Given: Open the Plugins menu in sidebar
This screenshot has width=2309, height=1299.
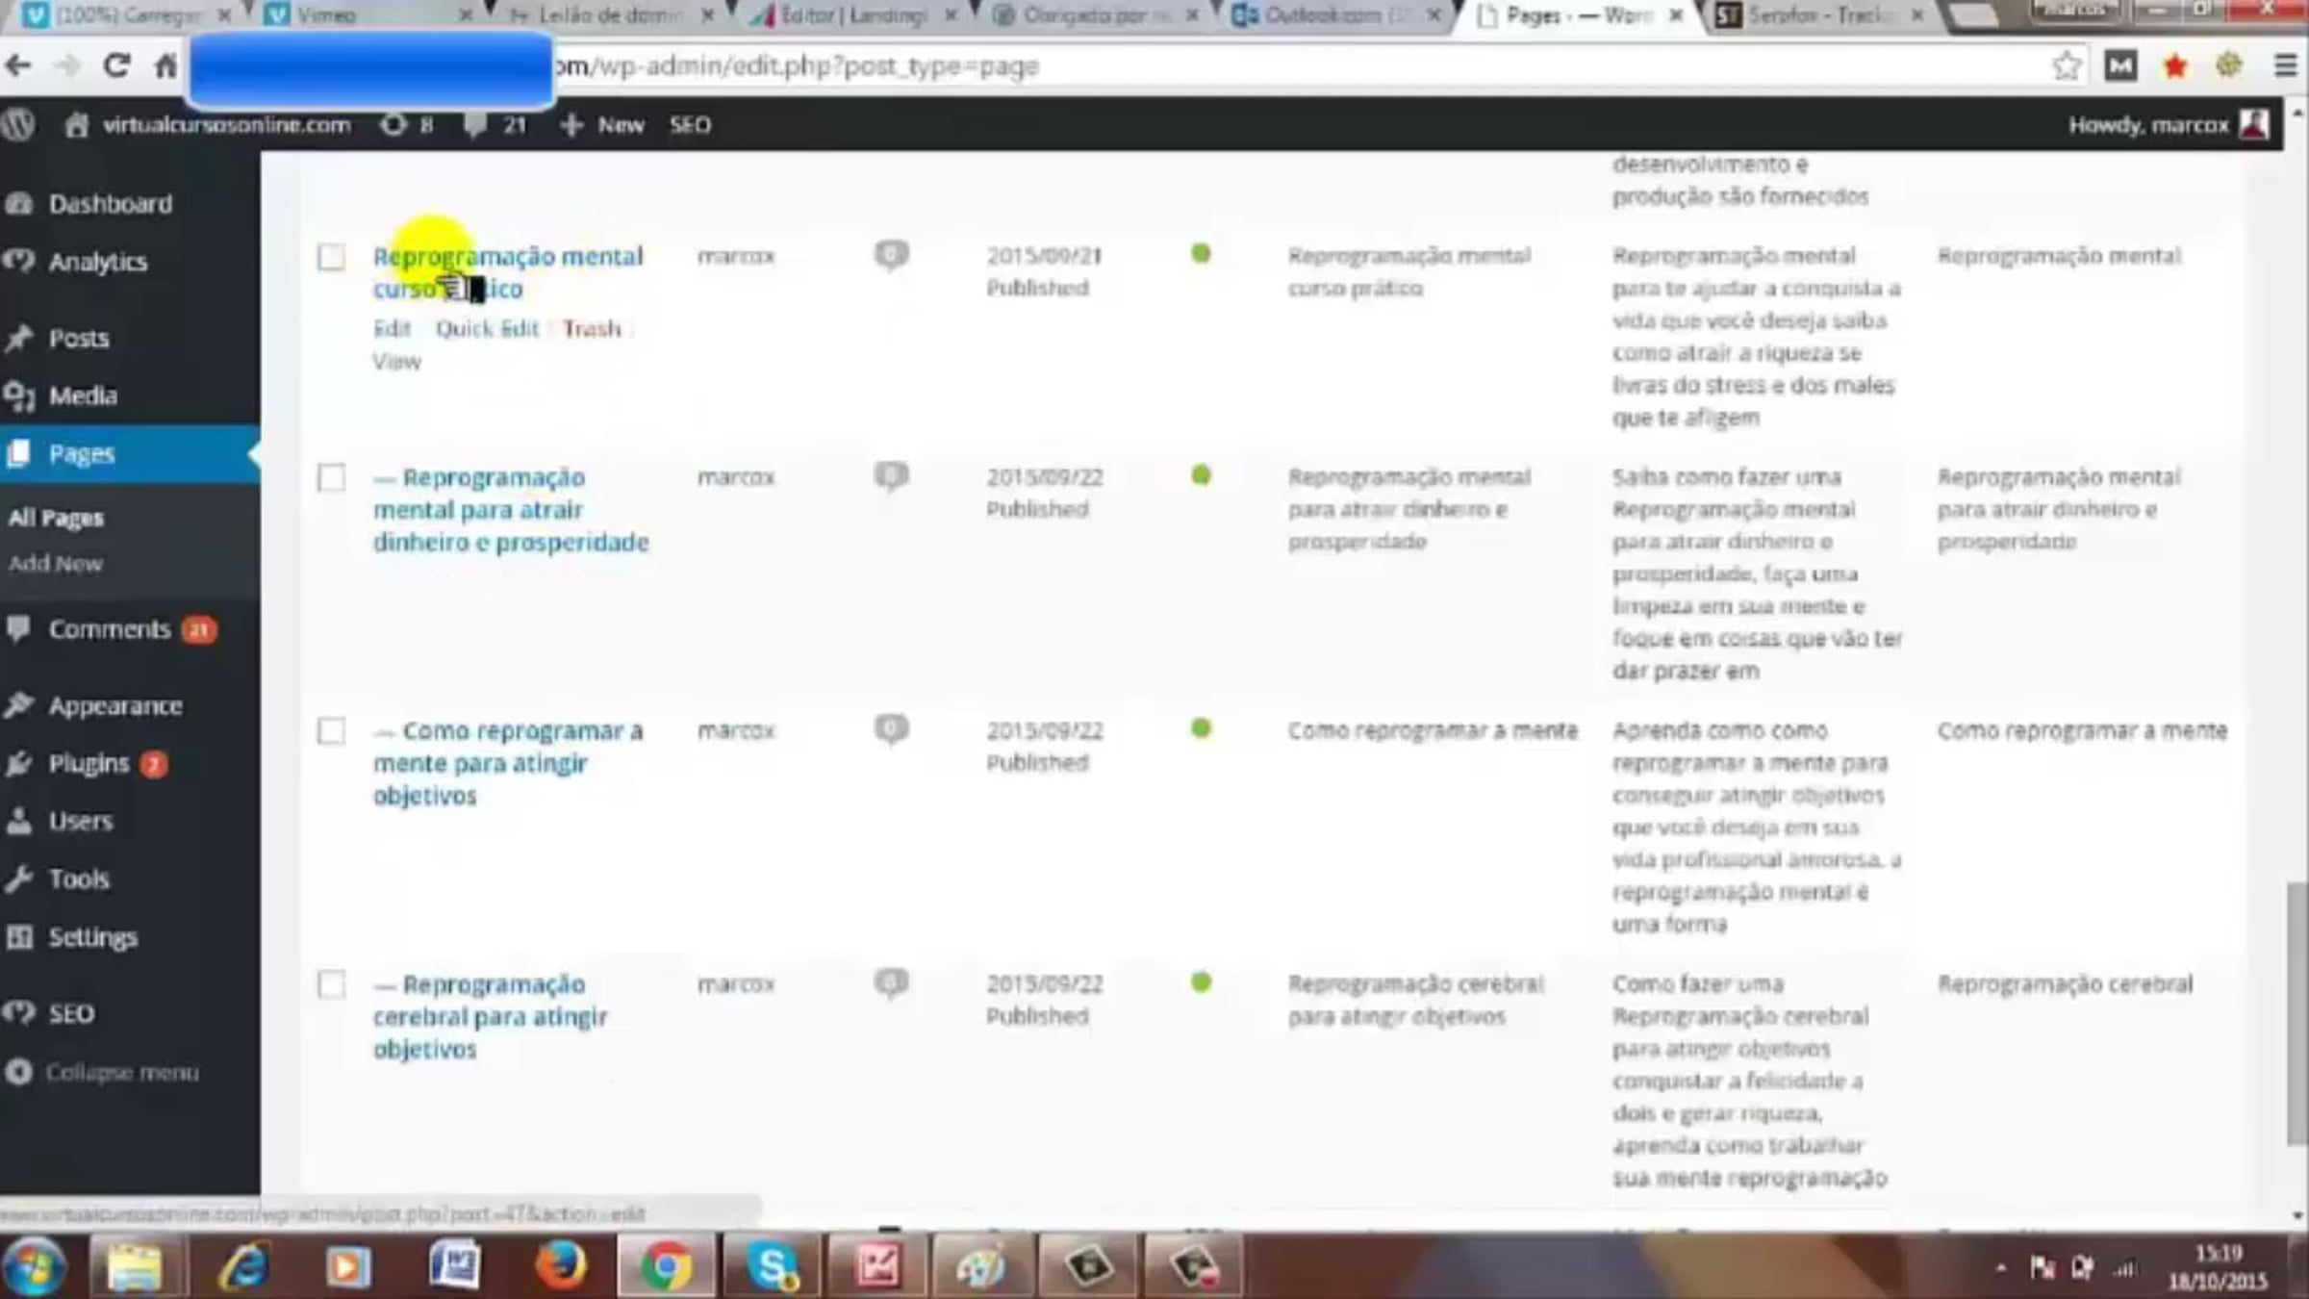Looking at the screenshot, I should (89, 764).
